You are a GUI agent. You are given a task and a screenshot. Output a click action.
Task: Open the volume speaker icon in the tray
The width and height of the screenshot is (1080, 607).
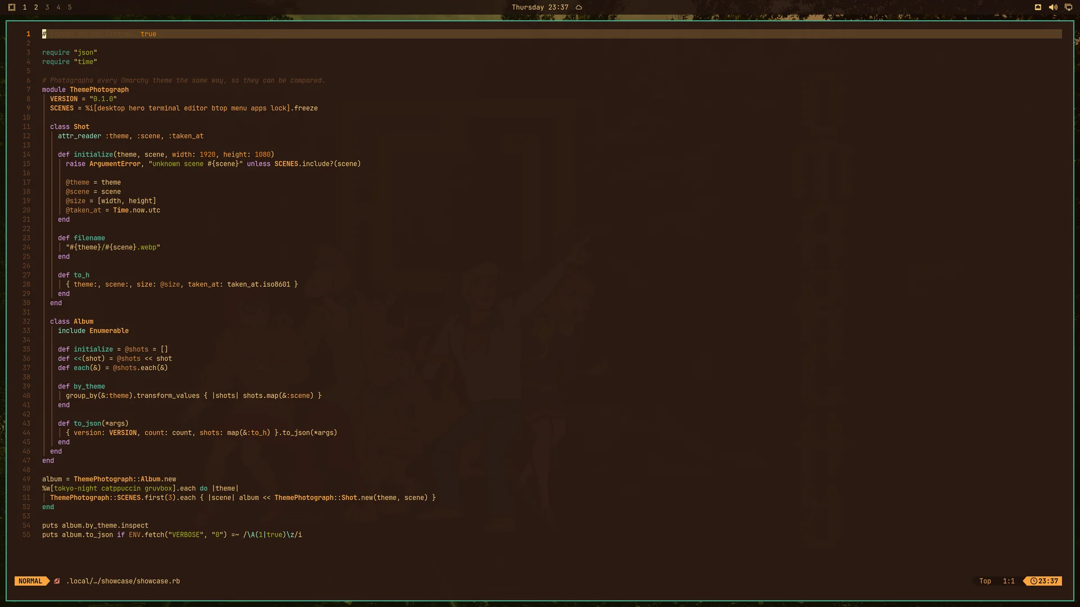click(x=1053, y=7)
